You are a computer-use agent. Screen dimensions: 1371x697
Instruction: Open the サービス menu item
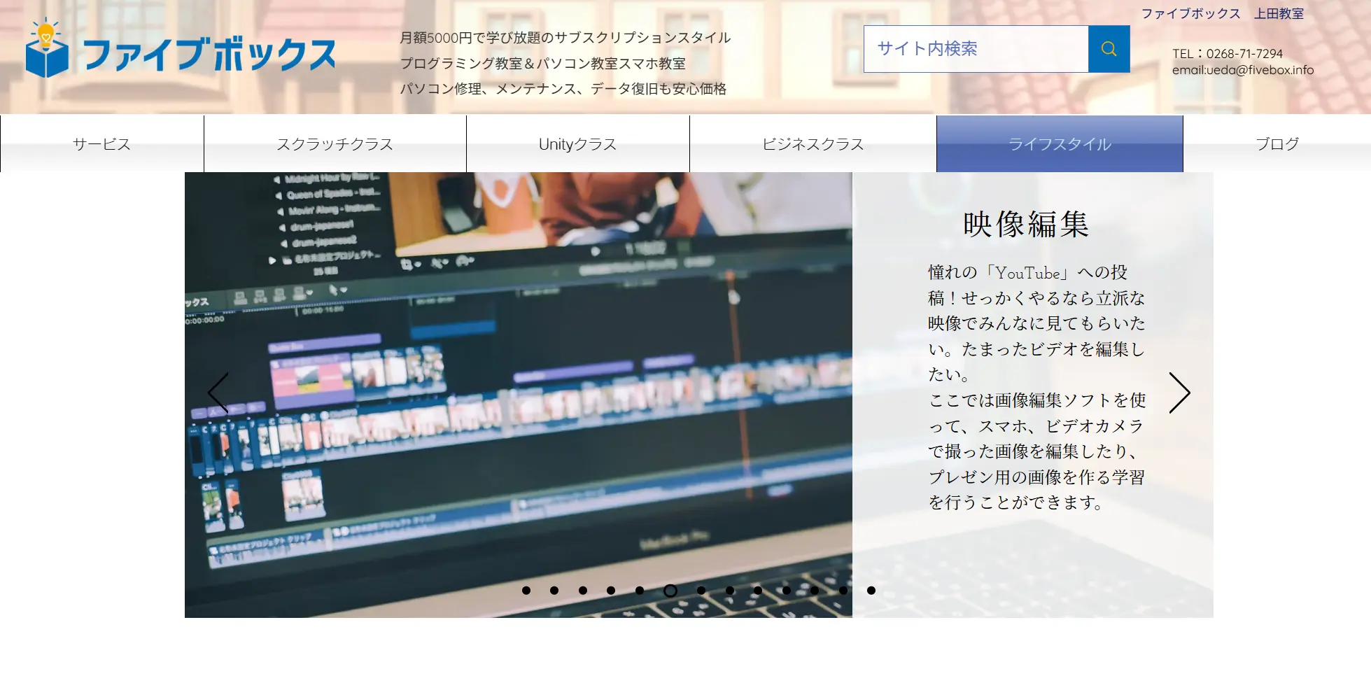click(x=102, y=144)
